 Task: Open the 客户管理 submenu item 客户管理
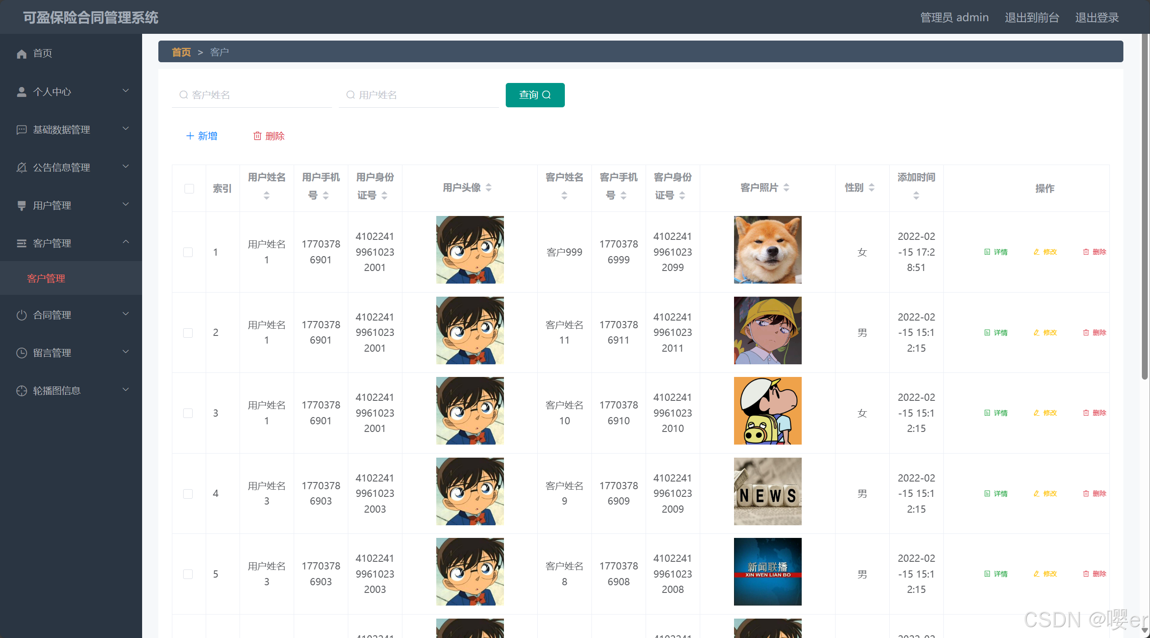[x=46, y=278]
